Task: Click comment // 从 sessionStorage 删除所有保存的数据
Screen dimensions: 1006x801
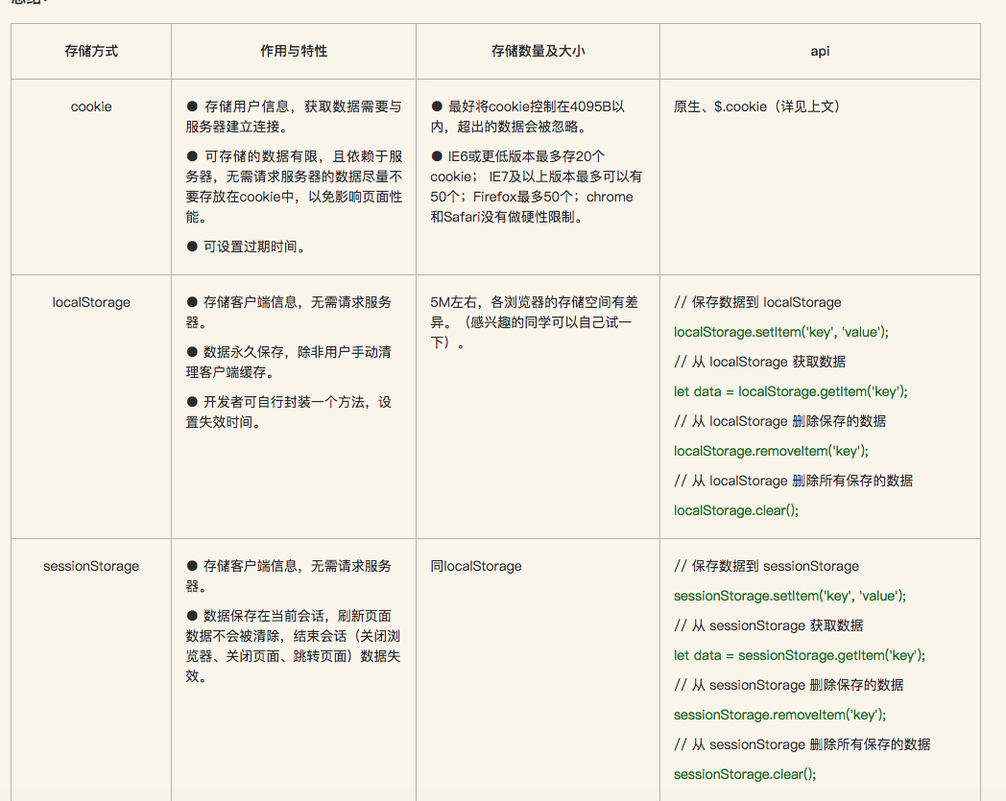Action: [802, 744]
